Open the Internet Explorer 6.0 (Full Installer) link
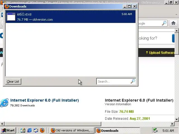179x134 pixels. pyautogui.click(x=44, y=100)
